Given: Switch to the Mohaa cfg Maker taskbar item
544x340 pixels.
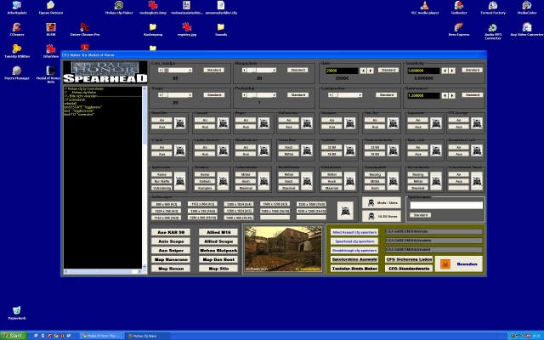Looking at the screenshot, I should pos(147,336).
